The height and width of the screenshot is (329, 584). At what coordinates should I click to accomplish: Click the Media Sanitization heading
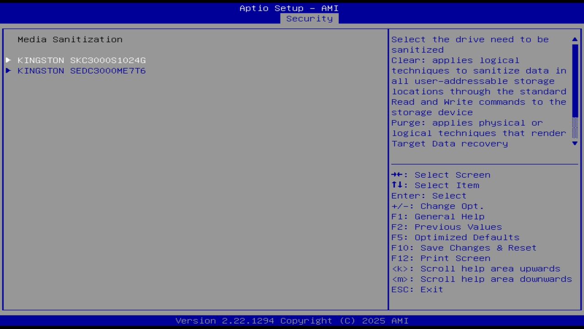[70, 39]
